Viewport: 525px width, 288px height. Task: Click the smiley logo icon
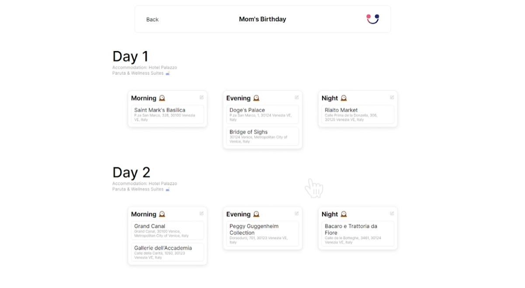372,19
